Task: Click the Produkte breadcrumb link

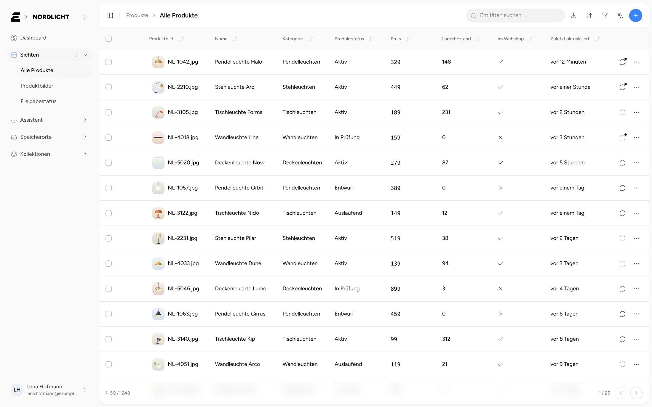Action: 137,15
